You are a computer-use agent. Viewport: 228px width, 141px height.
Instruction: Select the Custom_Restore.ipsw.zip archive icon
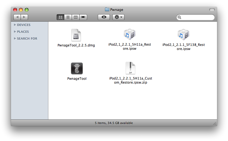[130, 68]
